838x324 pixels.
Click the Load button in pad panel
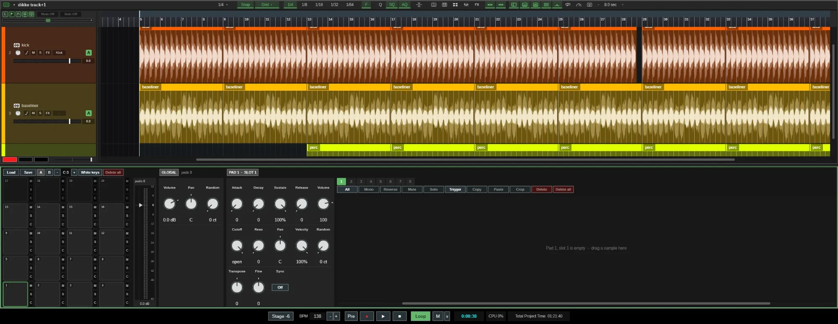(11, 173)
